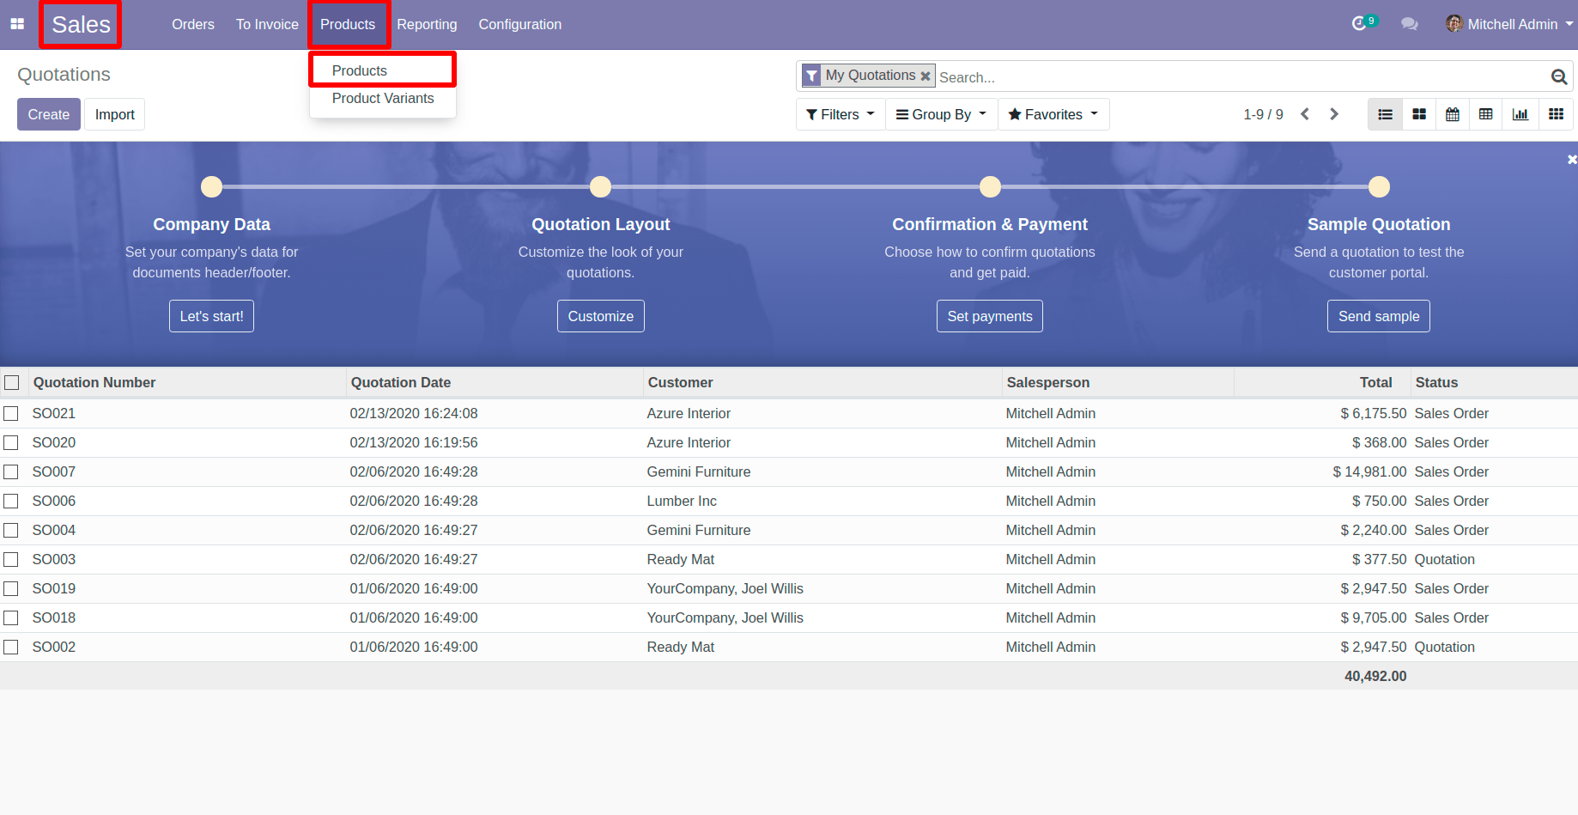Click the Customize button
Screen dimensions: 1578x815
601,316
